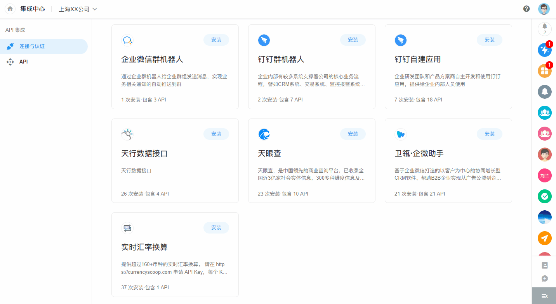Click '21 次安装·包含 21 API' text
The width and height of the screenshot is (556, 304).
(420, 194)
